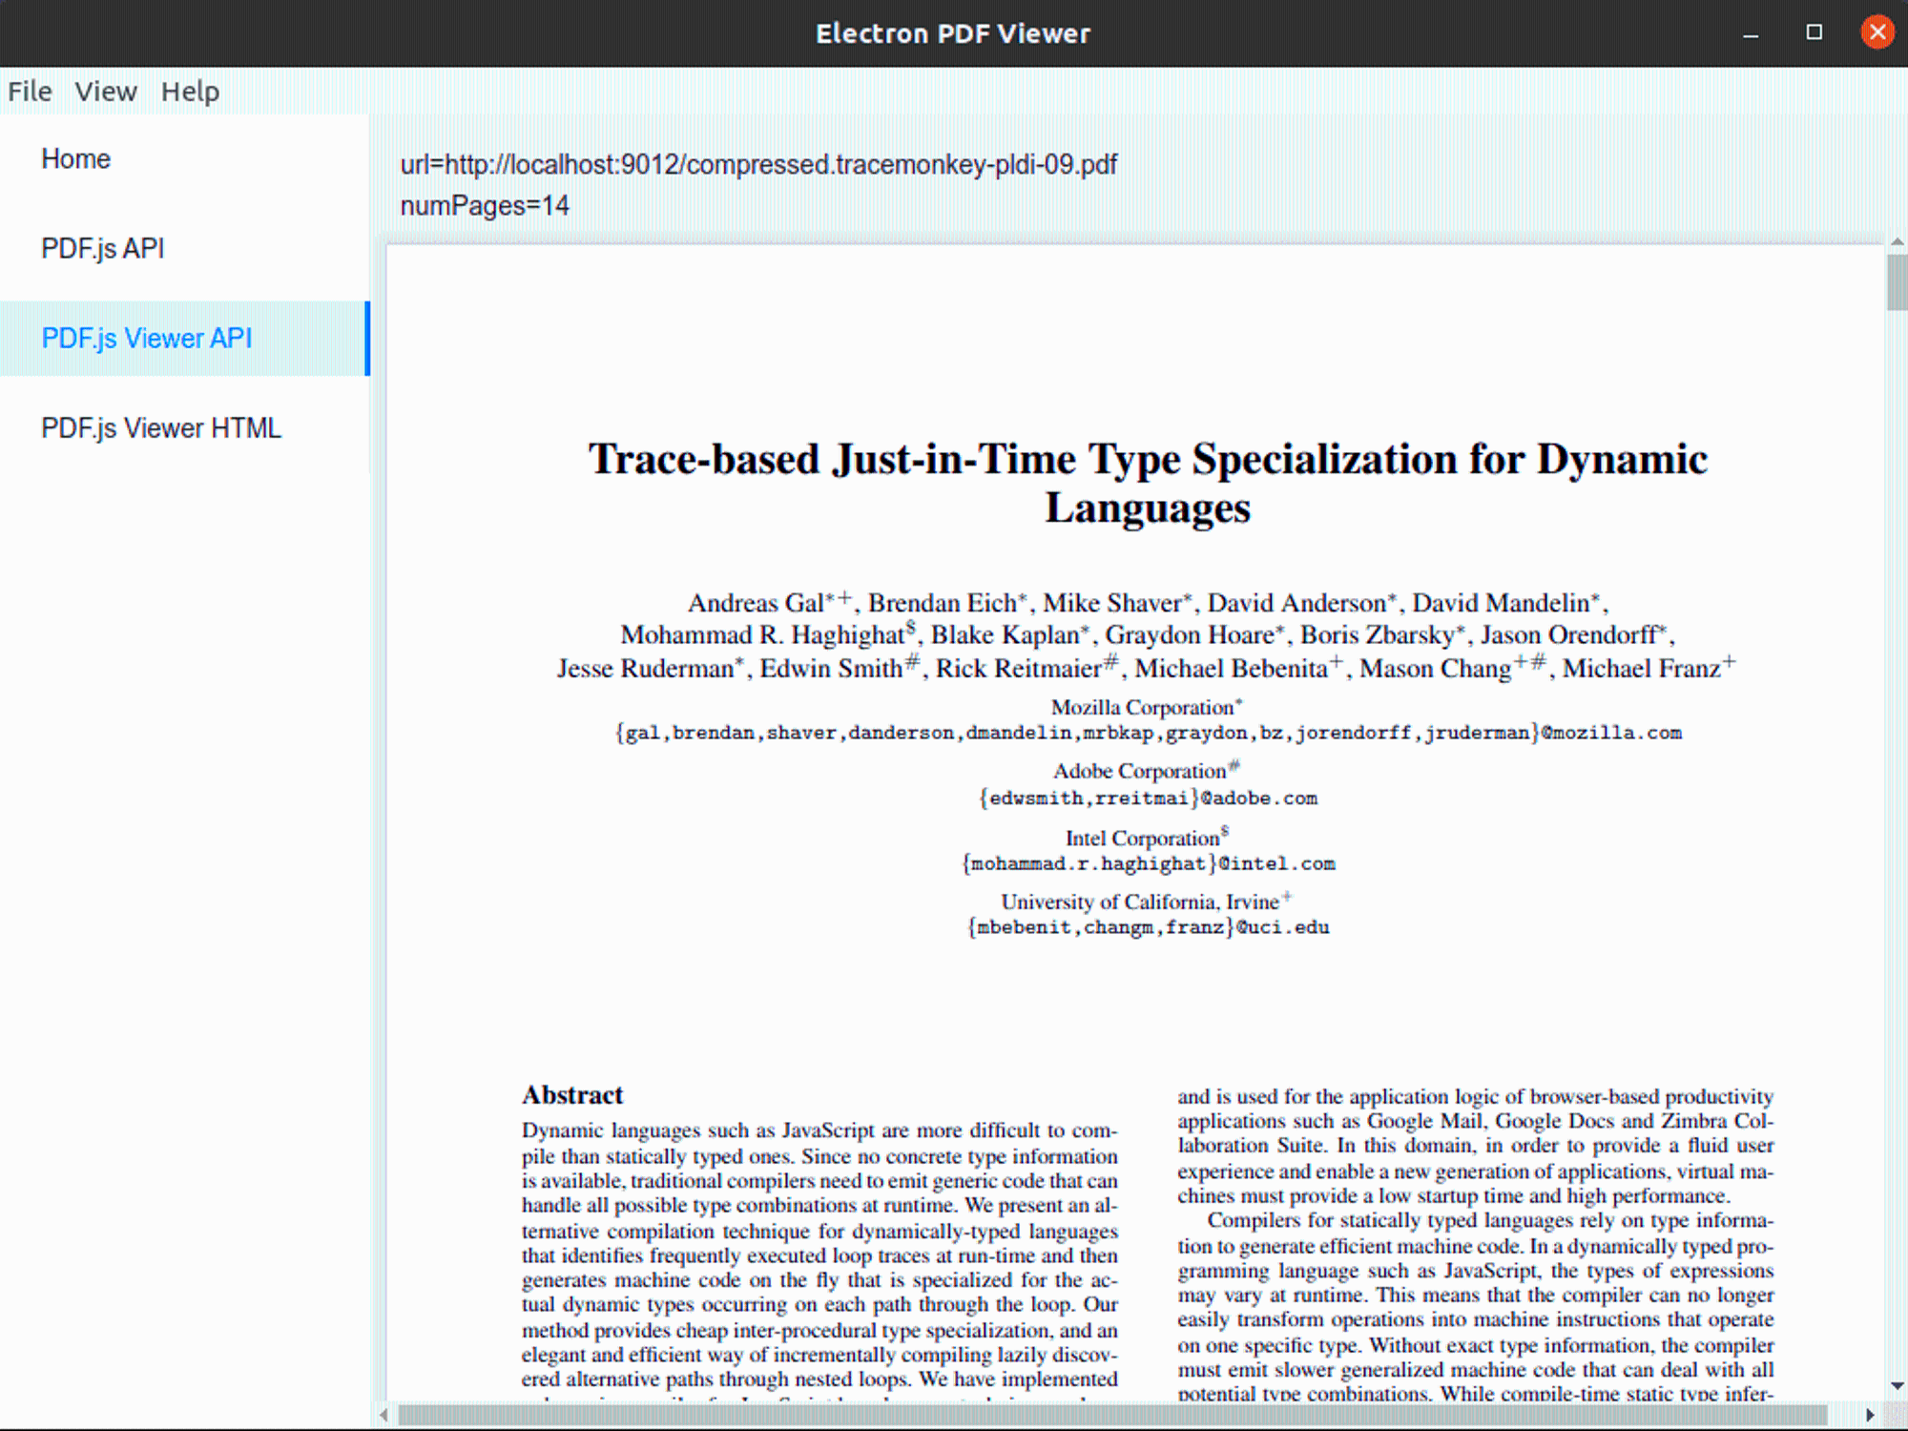1908x1431 pixels.
Task: Minimize the Electron PDF Viewer window
Action: click(1751, 33)
